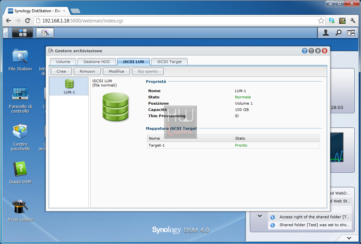Reload the page in the browser
Viewport: 361px width, 244px height.
pos(27,21)
